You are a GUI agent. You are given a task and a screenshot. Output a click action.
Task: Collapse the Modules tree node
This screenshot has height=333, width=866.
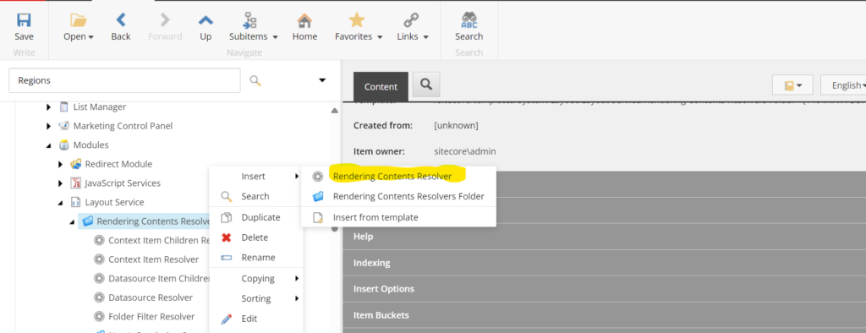tap(49, 145)
